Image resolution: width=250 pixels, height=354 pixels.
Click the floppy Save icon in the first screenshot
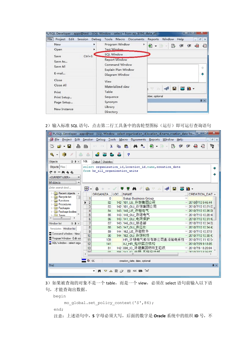[174, 88]
